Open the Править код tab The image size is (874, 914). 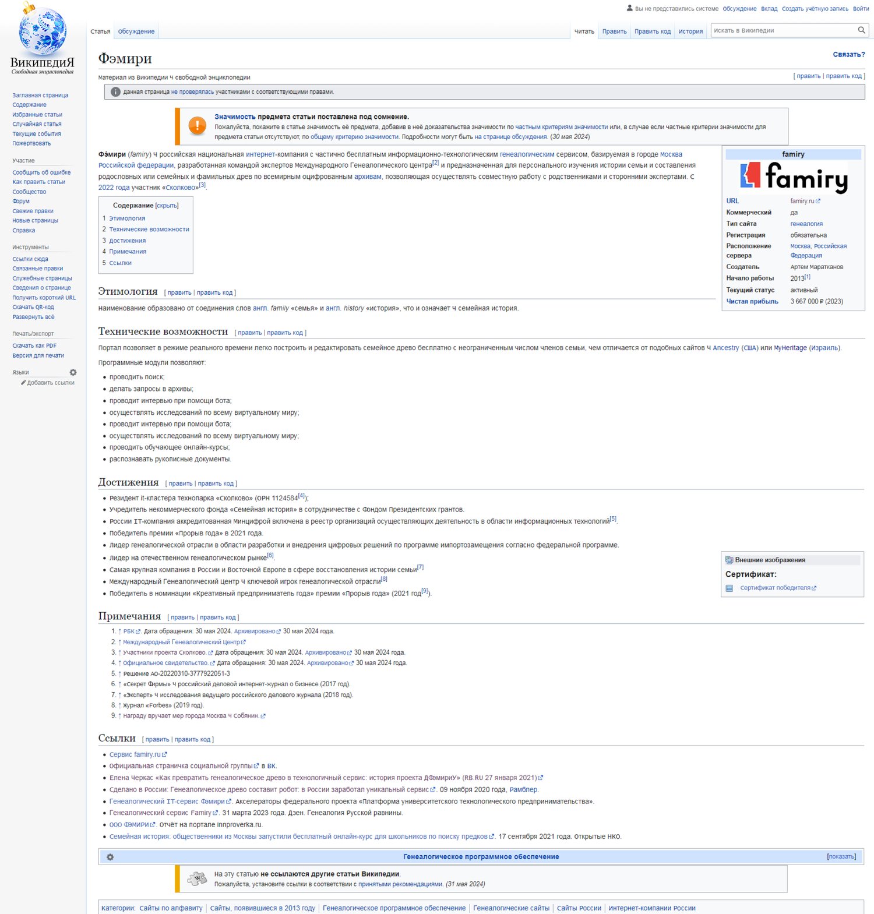[653, 31]
